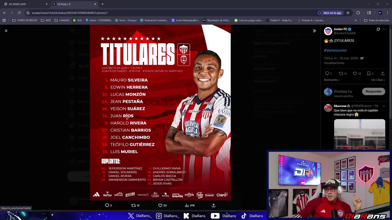Open the browser extensions puzzle icon
The image size is (392, 220).
(x=358, y=13)
